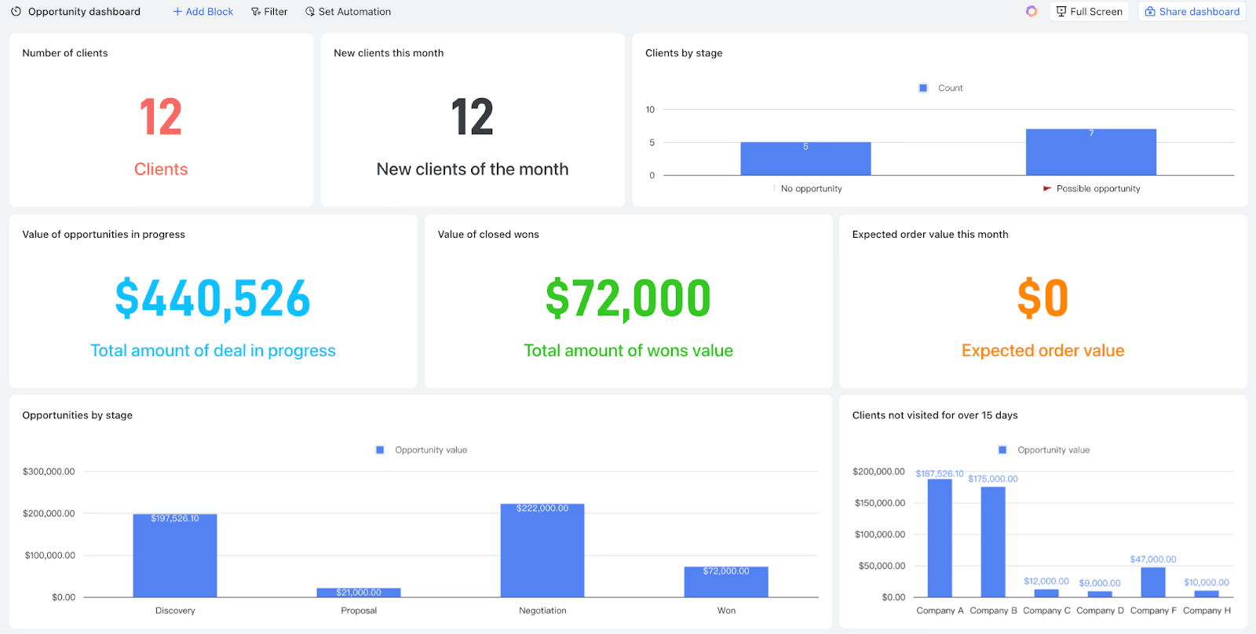Click the Negotiation axis label
The height and width of the screenshot is (634, 1256).
[542, 610]
